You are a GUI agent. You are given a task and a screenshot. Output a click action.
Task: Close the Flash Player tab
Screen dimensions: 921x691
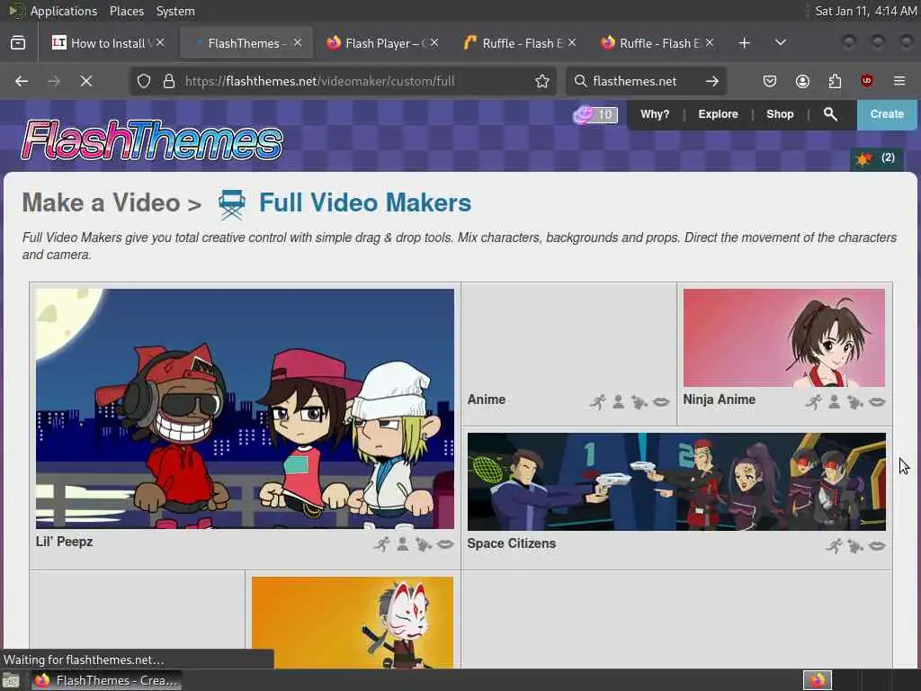coord(434,43)
